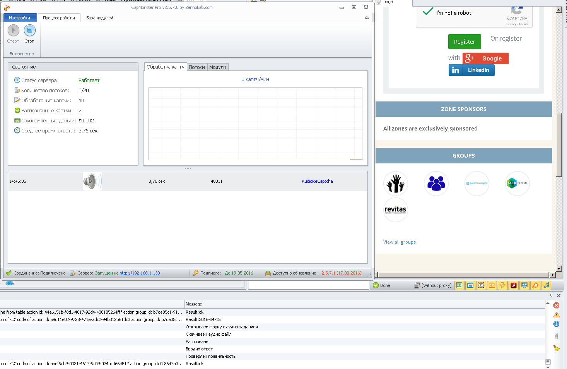567x369 pixels.
Task: Open the View all groups link
Action: point(399,242)
